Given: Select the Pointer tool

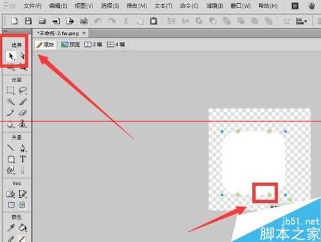Looking at the screenshot, I should coord(11,56).
